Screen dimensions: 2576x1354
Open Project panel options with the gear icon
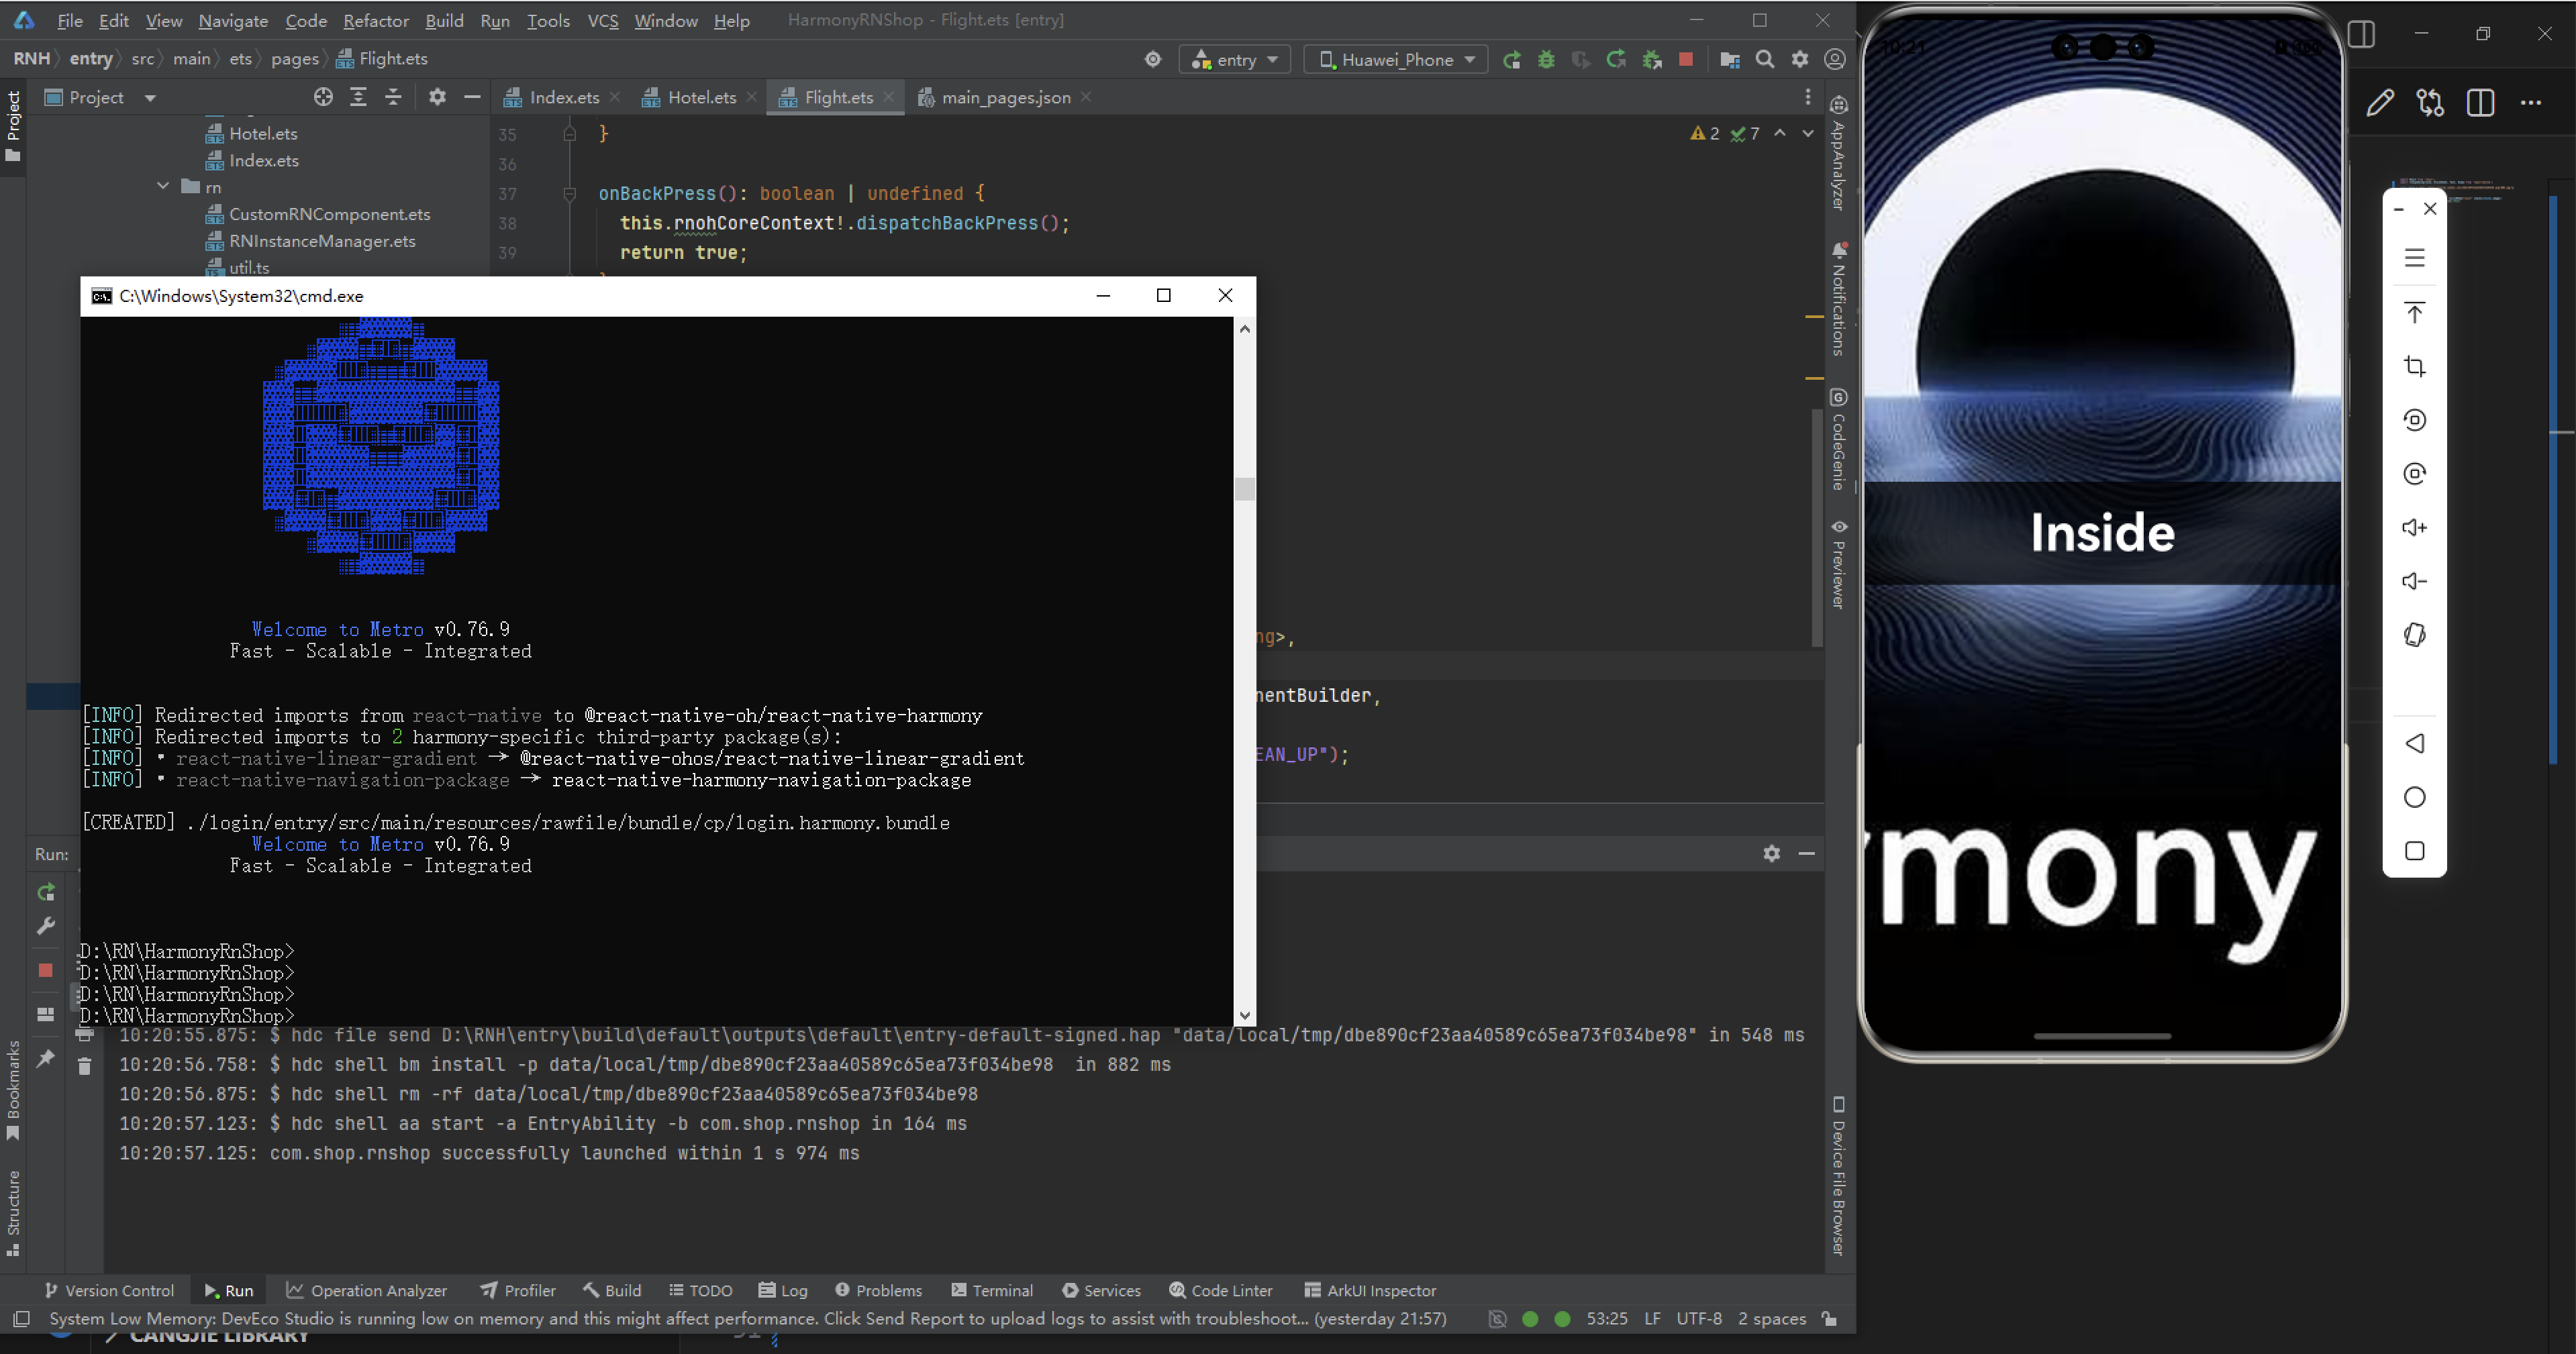[x=437, y=97]
